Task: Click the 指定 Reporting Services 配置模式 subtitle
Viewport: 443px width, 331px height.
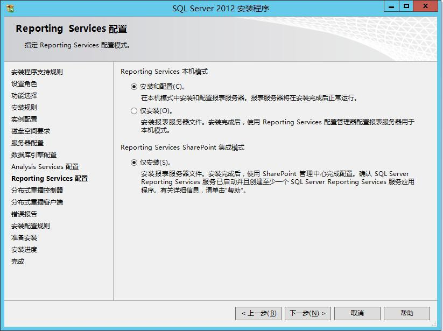Action: coord(77,45)
